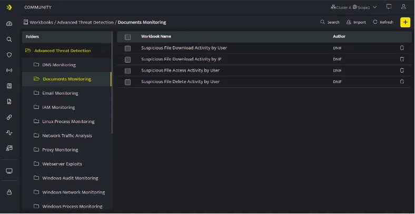Viewport: 415px width, 214px height.
Task: Open the workbooks book sidebar icon
Action: tap(9, 86)
